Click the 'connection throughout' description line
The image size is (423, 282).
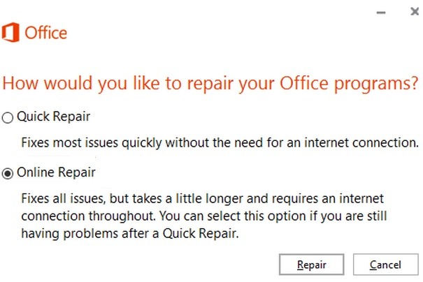click(204, 216)
